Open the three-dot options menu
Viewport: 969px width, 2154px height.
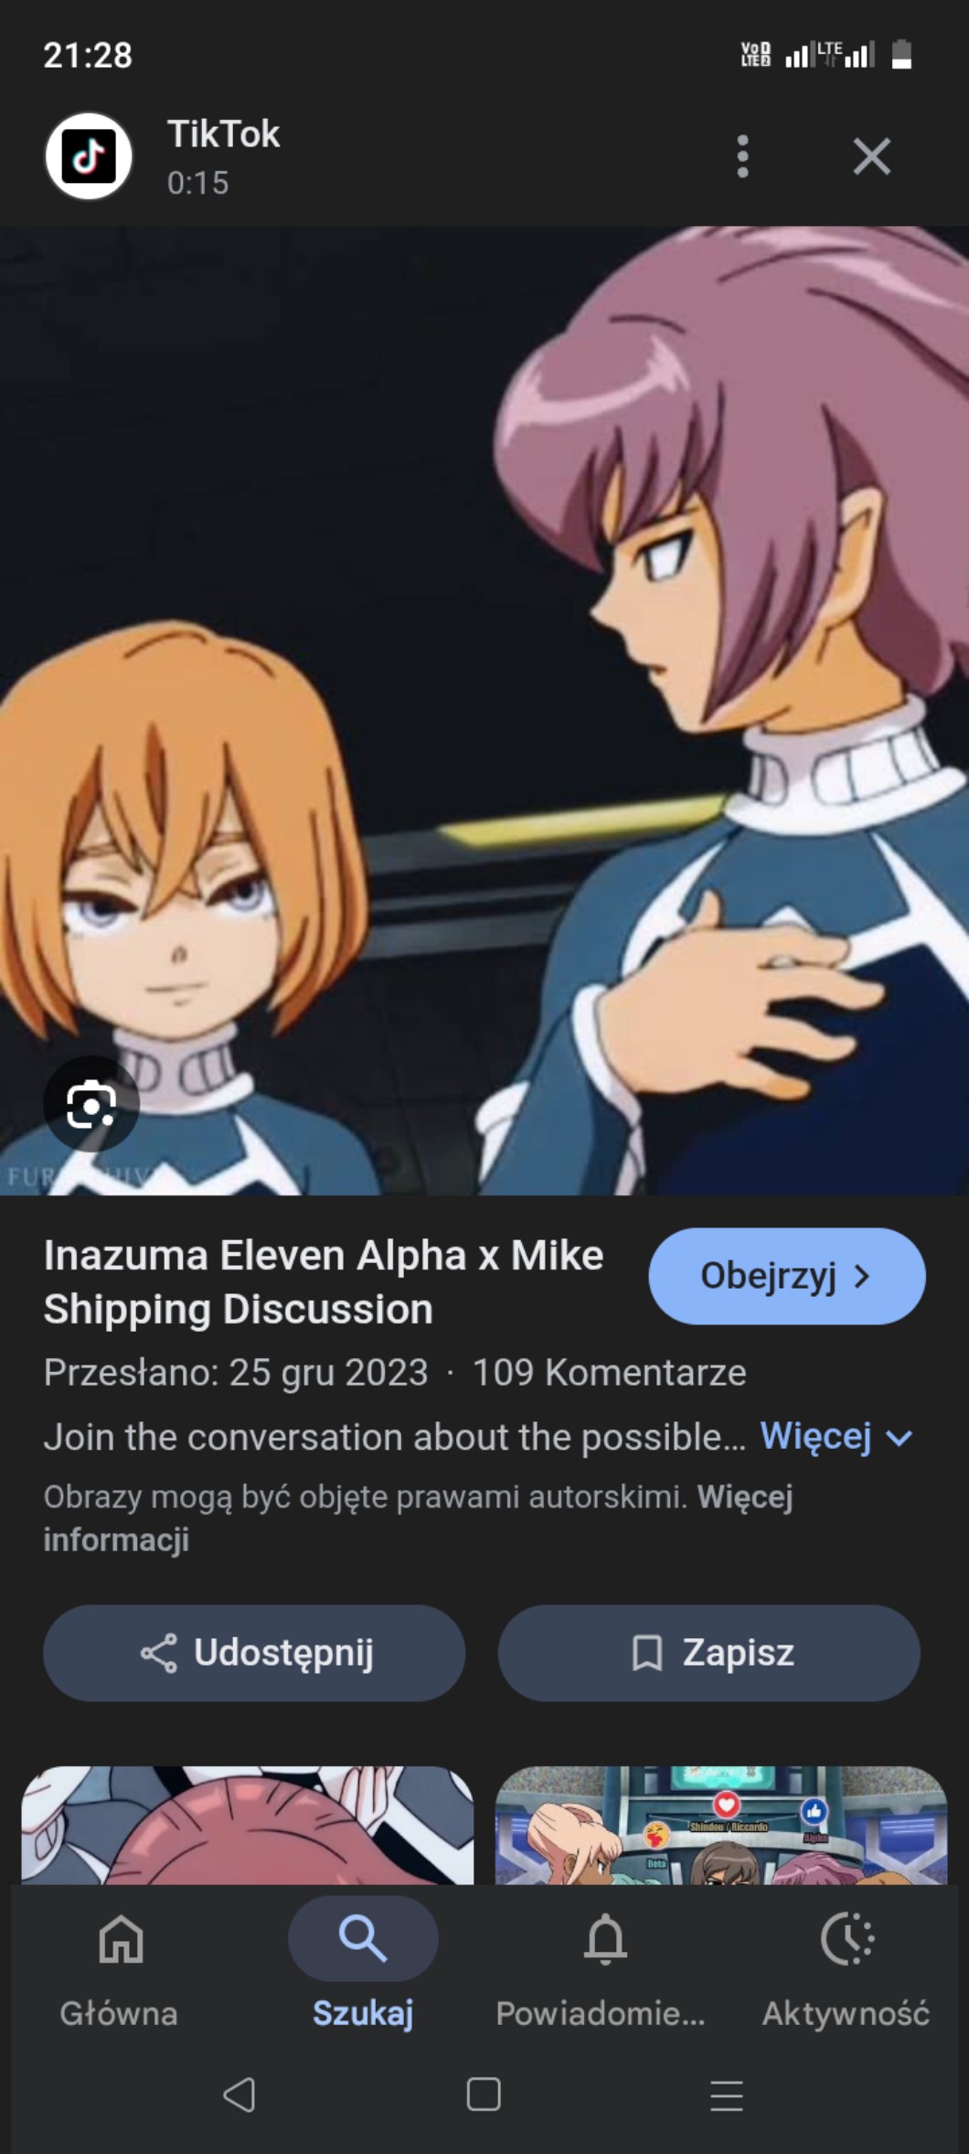click(742, 156)
